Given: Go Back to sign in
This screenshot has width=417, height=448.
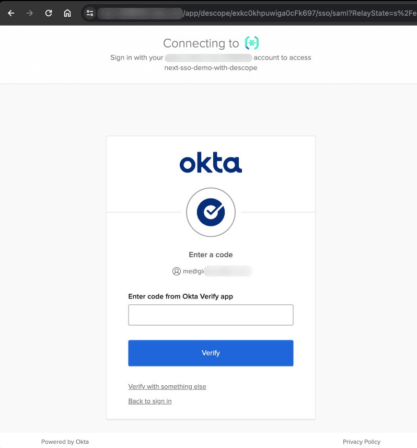Looking at the screenshot, I should [x=150, y=401].
